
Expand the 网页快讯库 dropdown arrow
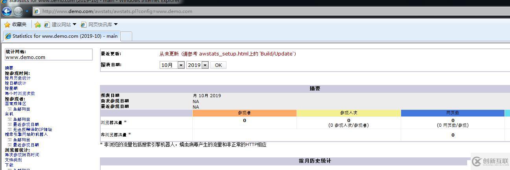(x=116, y=24)
